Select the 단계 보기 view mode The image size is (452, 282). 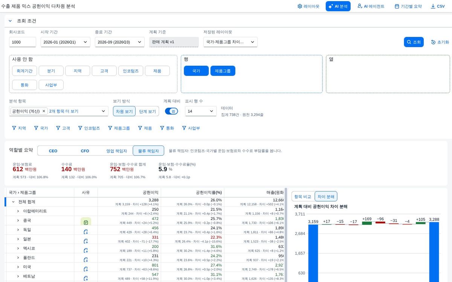(x=147, y=111)
